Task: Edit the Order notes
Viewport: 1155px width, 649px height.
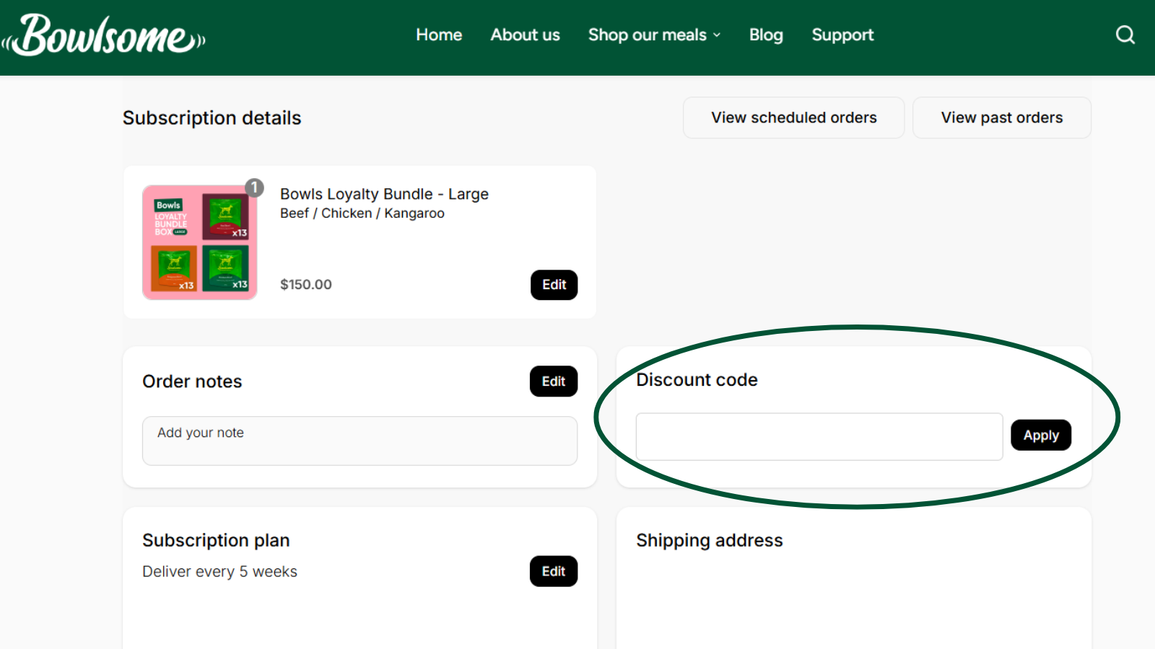Action: pyautogui.click(x=554, y=381)
